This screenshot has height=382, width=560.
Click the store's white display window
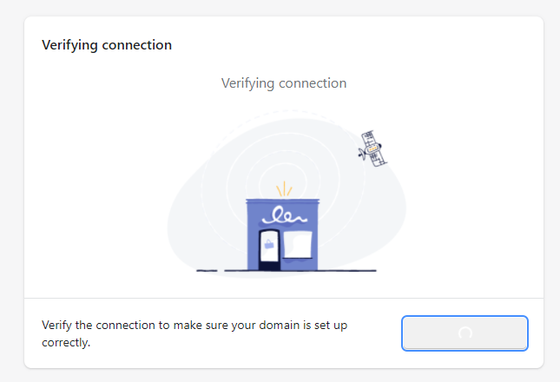tap(298, 245)
